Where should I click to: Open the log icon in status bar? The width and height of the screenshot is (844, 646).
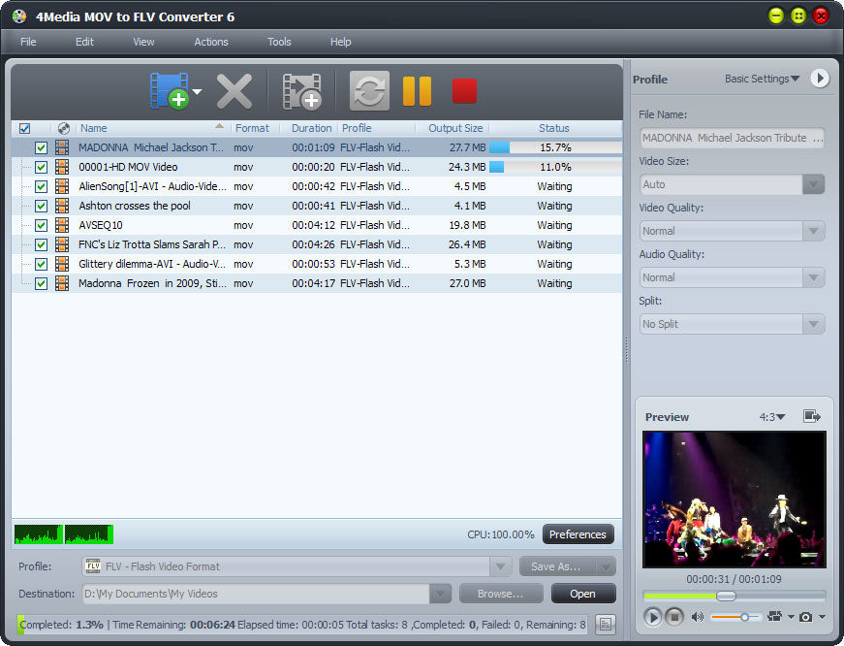[606, 625]
